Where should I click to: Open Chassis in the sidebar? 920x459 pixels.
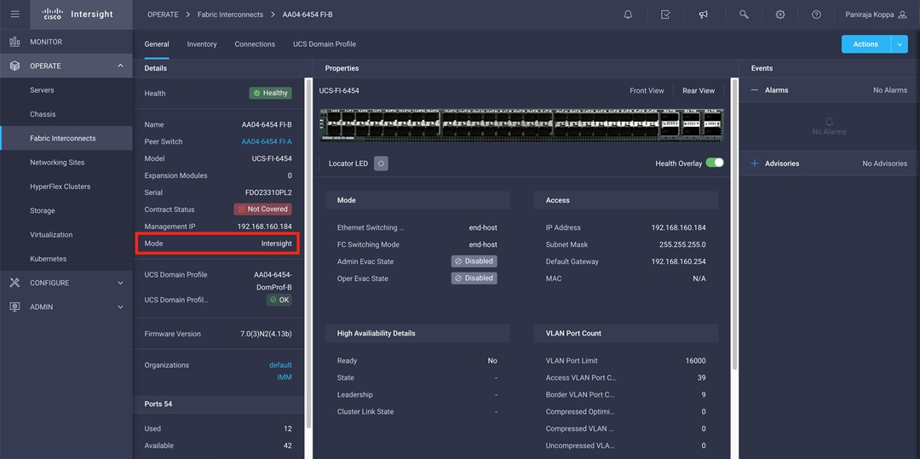(x=66, y=114)
